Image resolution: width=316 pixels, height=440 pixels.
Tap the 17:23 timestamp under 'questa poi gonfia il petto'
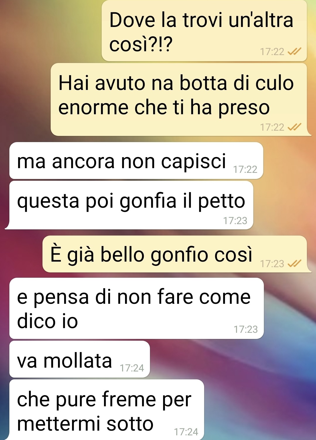pos(235,221)
